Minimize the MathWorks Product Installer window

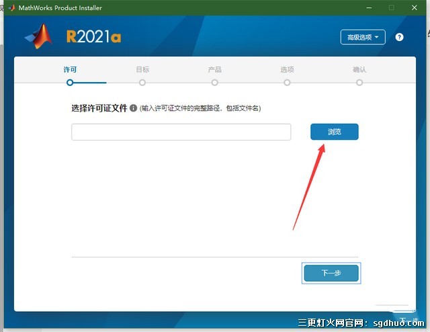point(369,7)
